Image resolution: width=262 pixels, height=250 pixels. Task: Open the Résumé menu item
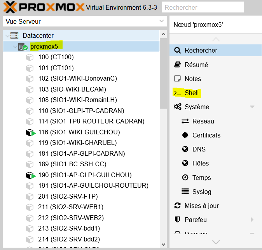click(196, 65)
